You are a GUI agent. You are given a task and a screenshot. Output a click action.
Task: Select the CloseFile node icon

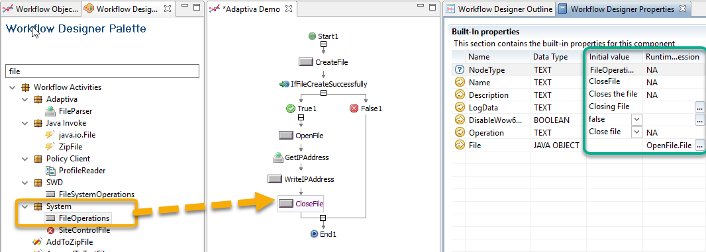(286, 204)
